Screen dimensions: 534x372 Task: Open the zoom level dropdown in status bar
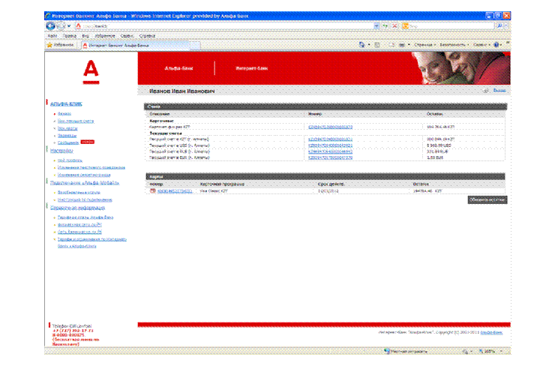click(x=501, y=351)
